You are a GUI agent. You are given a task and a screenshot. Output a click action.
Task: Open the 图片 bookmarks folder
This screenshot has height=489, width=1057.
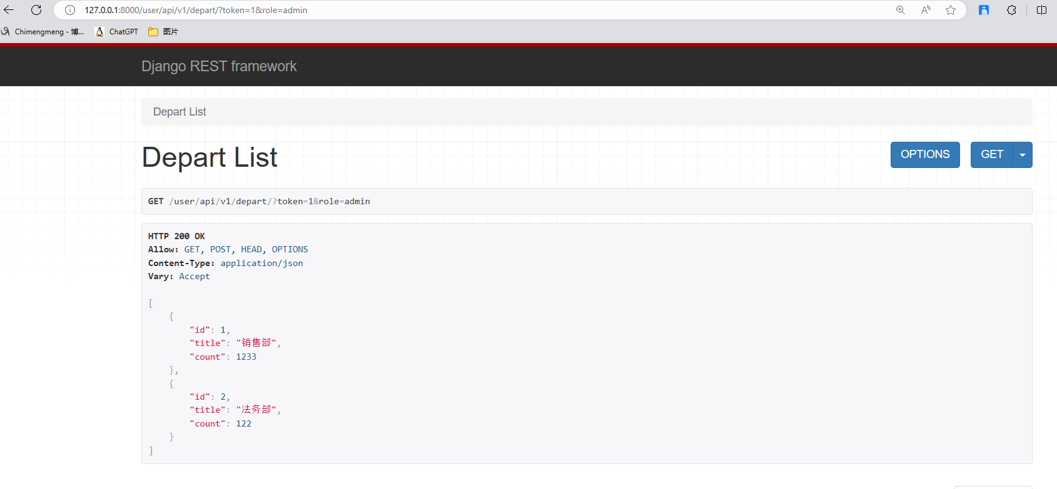[x=163, y=32]
